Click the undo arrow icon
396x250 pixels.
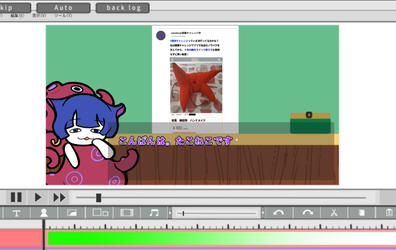point(279,213)
